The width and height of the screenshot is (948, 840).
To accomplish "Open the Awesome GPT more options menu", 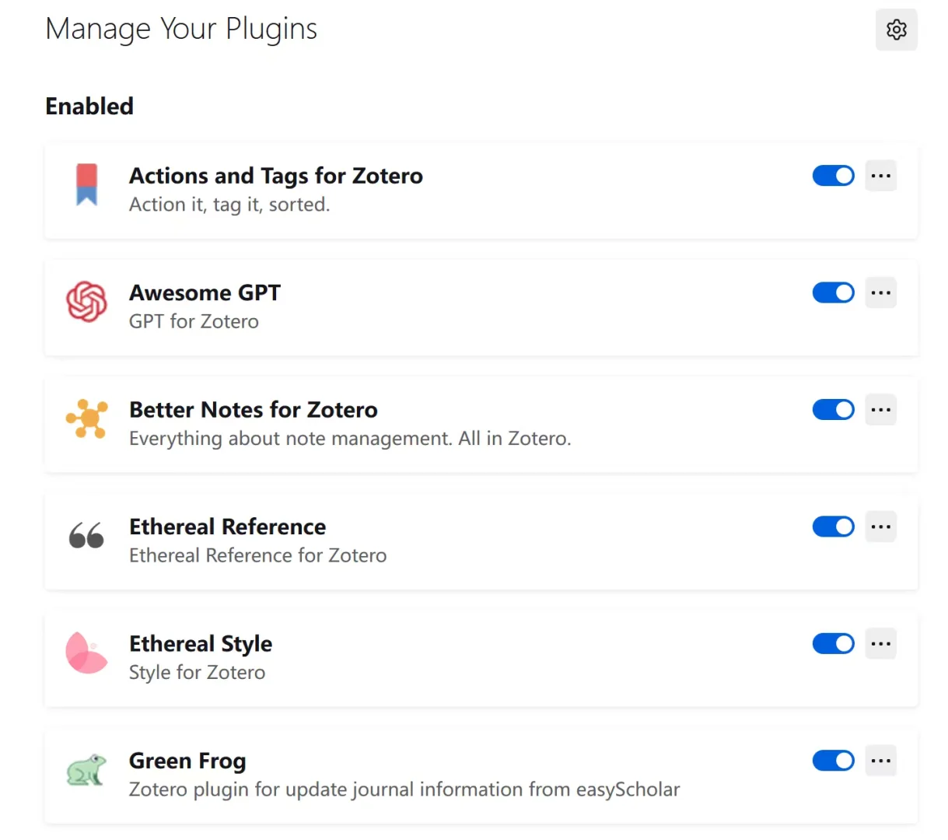I will [881, 292].
